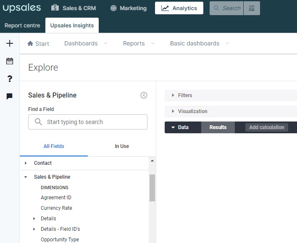Open Dashboards dropdown menu
Viewport: 297px width, 243px height.
pyautogui.click(x=86, y=43)
